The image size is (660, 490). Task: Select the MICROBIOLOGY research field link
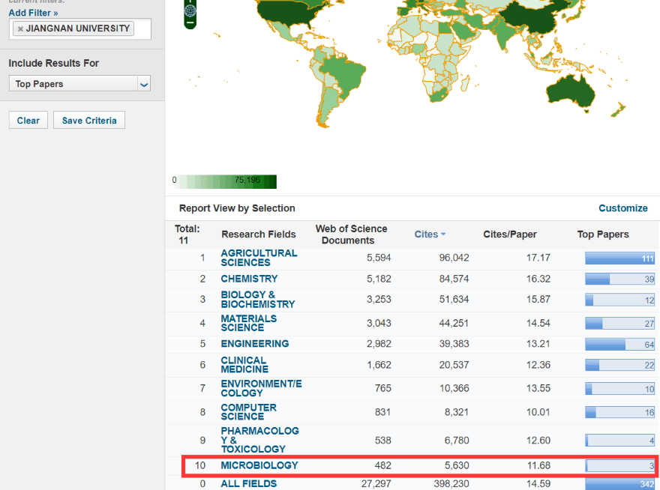click(259, 465)
